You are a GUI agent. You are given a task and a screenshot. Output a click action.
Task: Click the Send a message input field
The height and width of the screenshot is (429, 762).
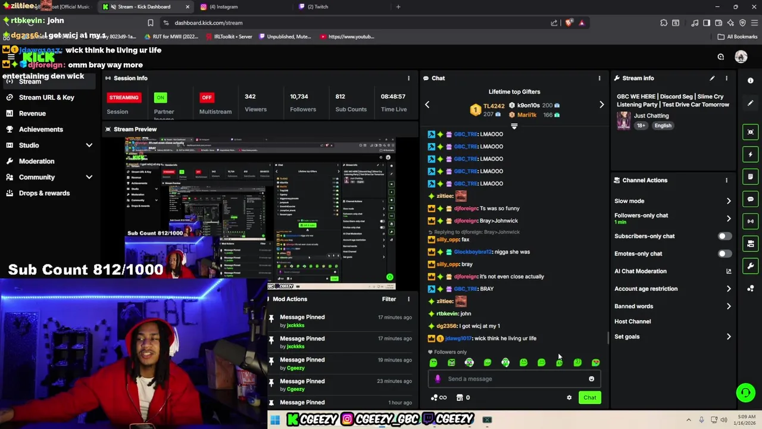(x=514, y=379)
